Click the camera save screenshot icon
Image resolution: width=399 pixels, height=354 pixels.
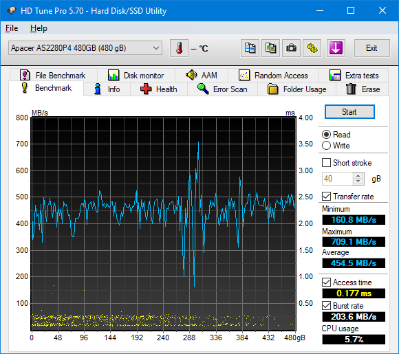(x=291, y=48)
